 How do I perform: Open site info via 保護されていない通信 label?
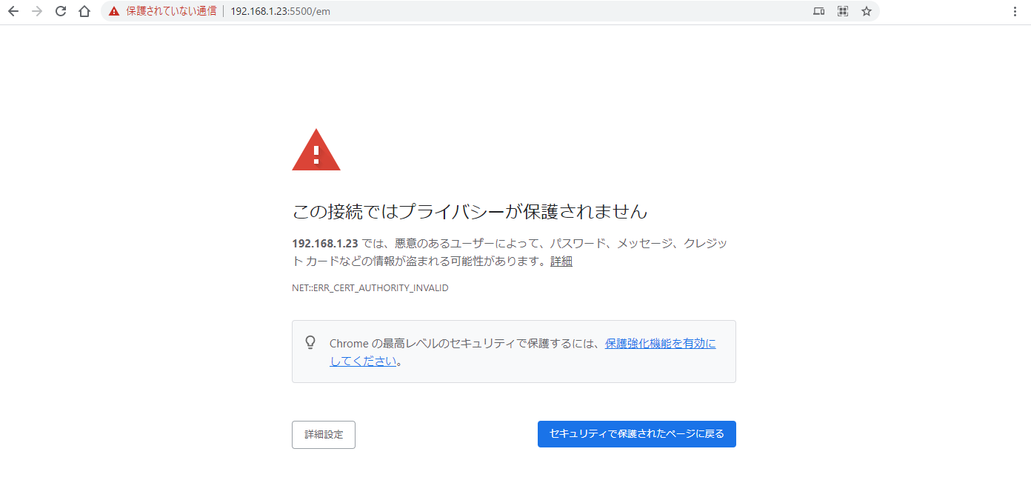pyautogui.click(x=170, y=11)
